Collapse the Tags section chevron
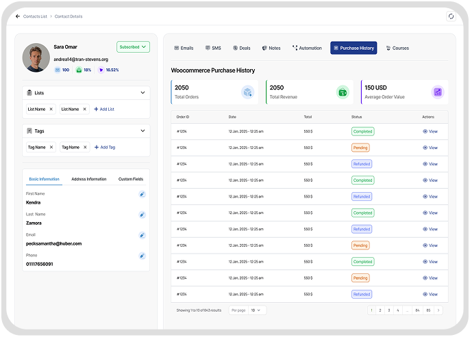This screenshot has width=470, height=337. coord(143,131)
